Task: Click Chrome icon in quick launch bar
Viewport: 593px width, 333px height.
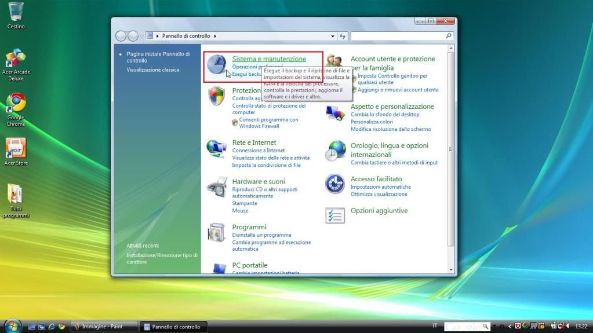Action: [61, 327]
